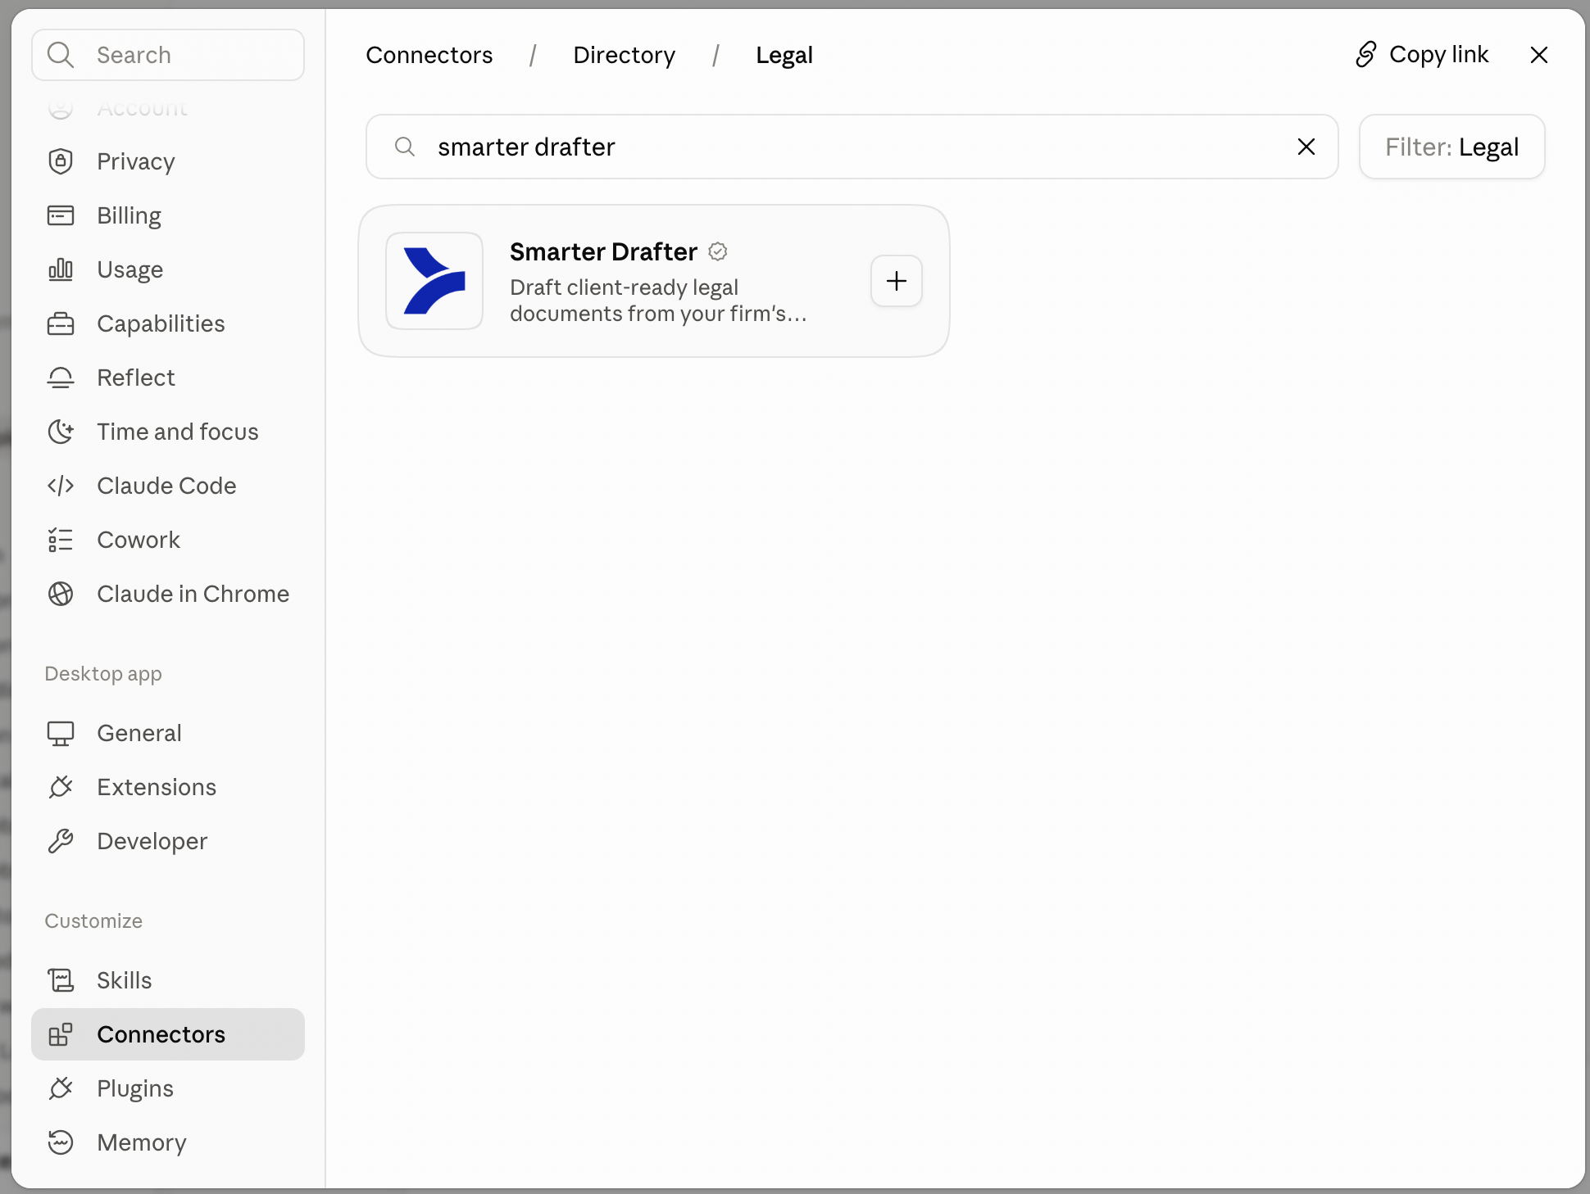Select Extensions under Desktop app

(x=168, y=787)
